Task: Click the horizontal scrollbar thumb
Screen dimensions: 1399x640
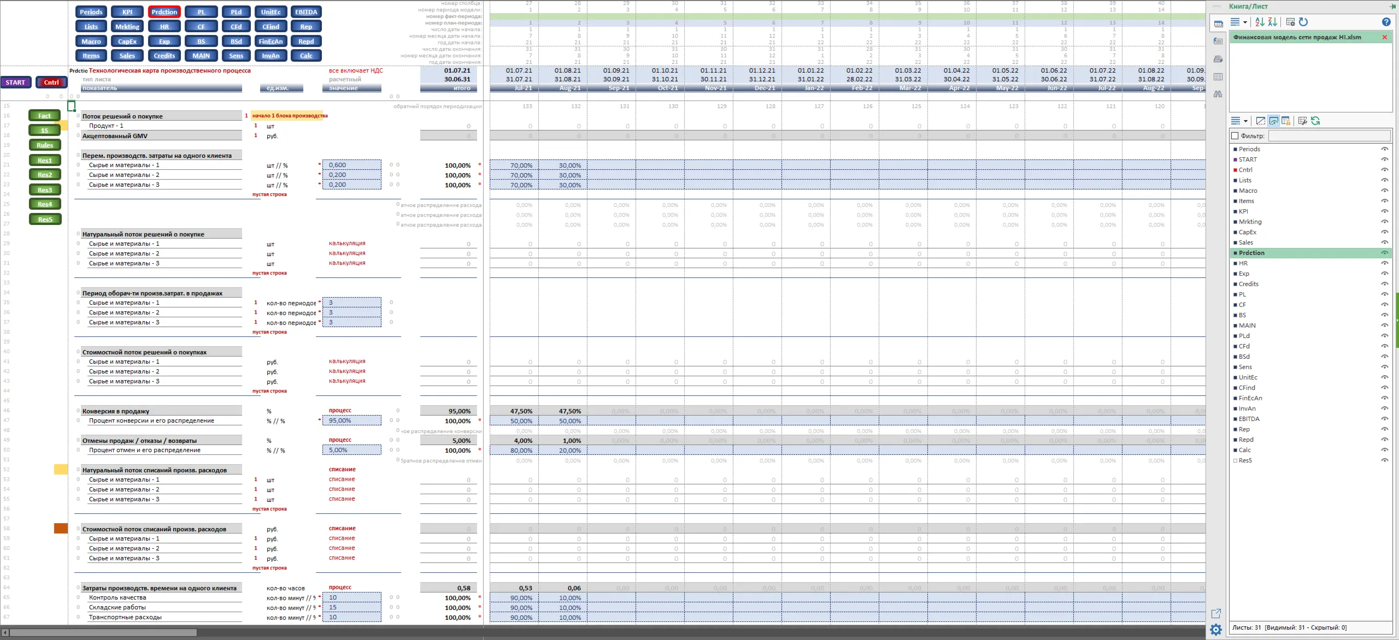Action: pos(103,632)
